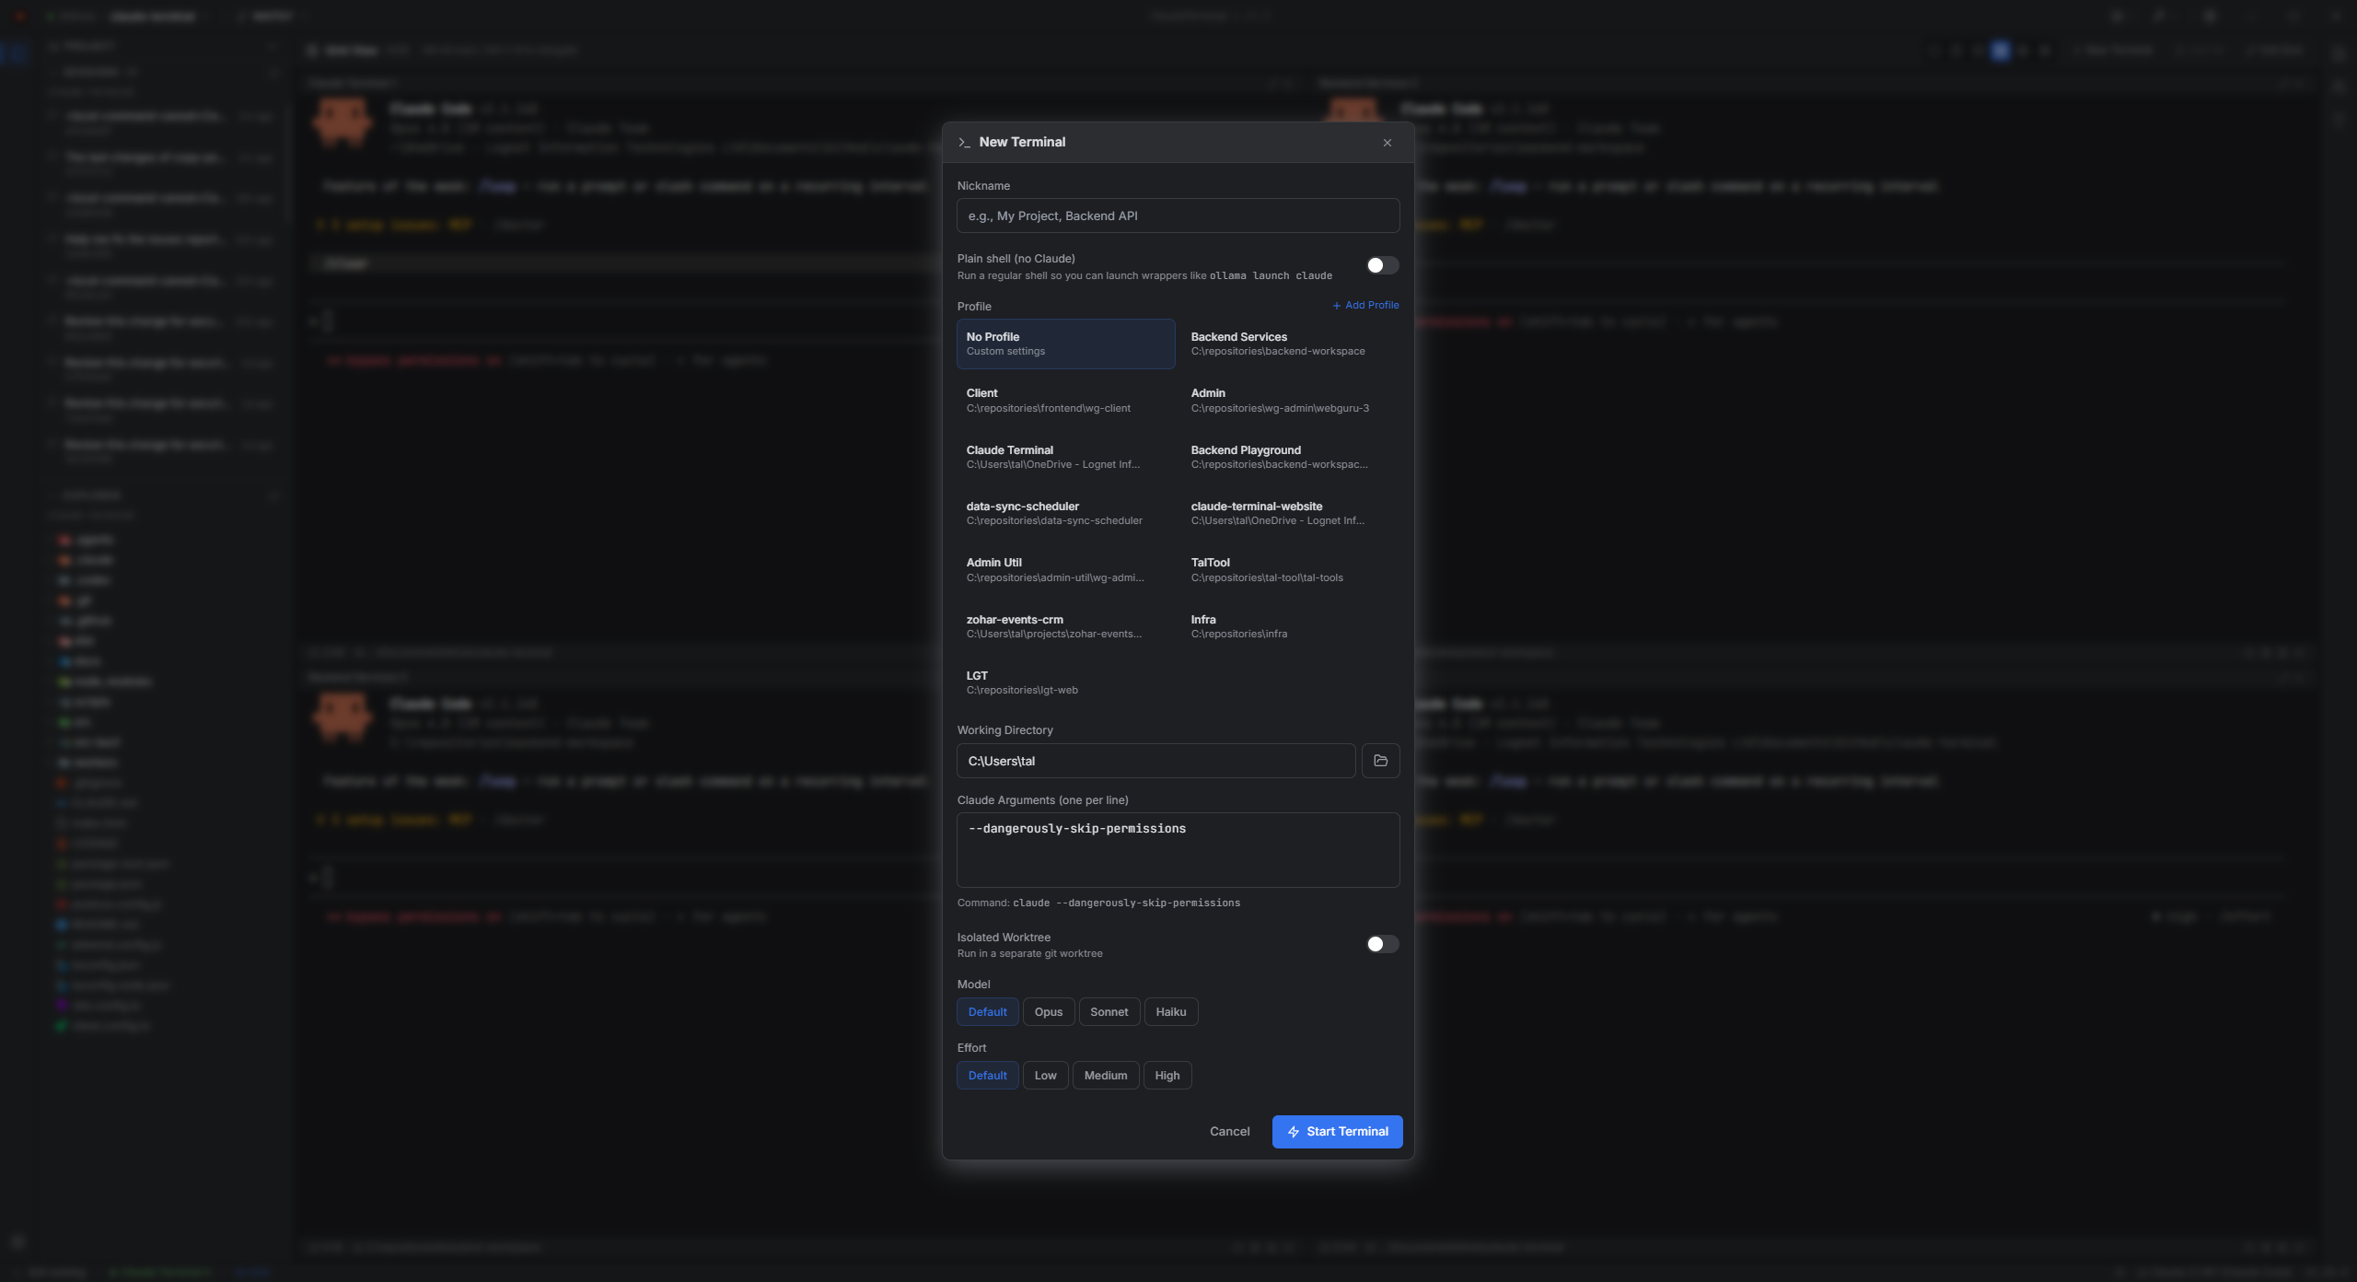Select the Backend Playground profile
The width and height of the screenshot is (2357, 1282).
tap(1290, 457)
